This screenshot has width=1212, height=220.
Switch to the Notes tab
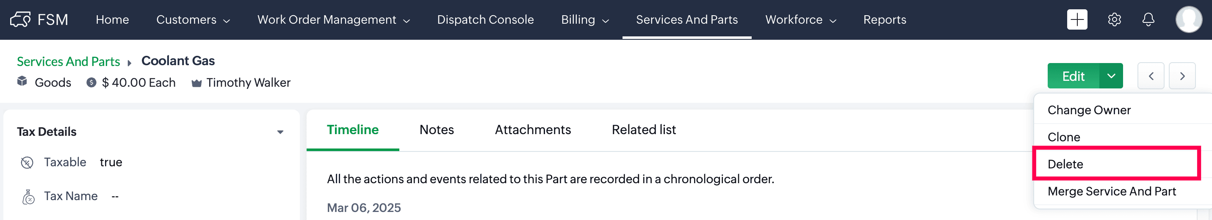pos(436,130)
